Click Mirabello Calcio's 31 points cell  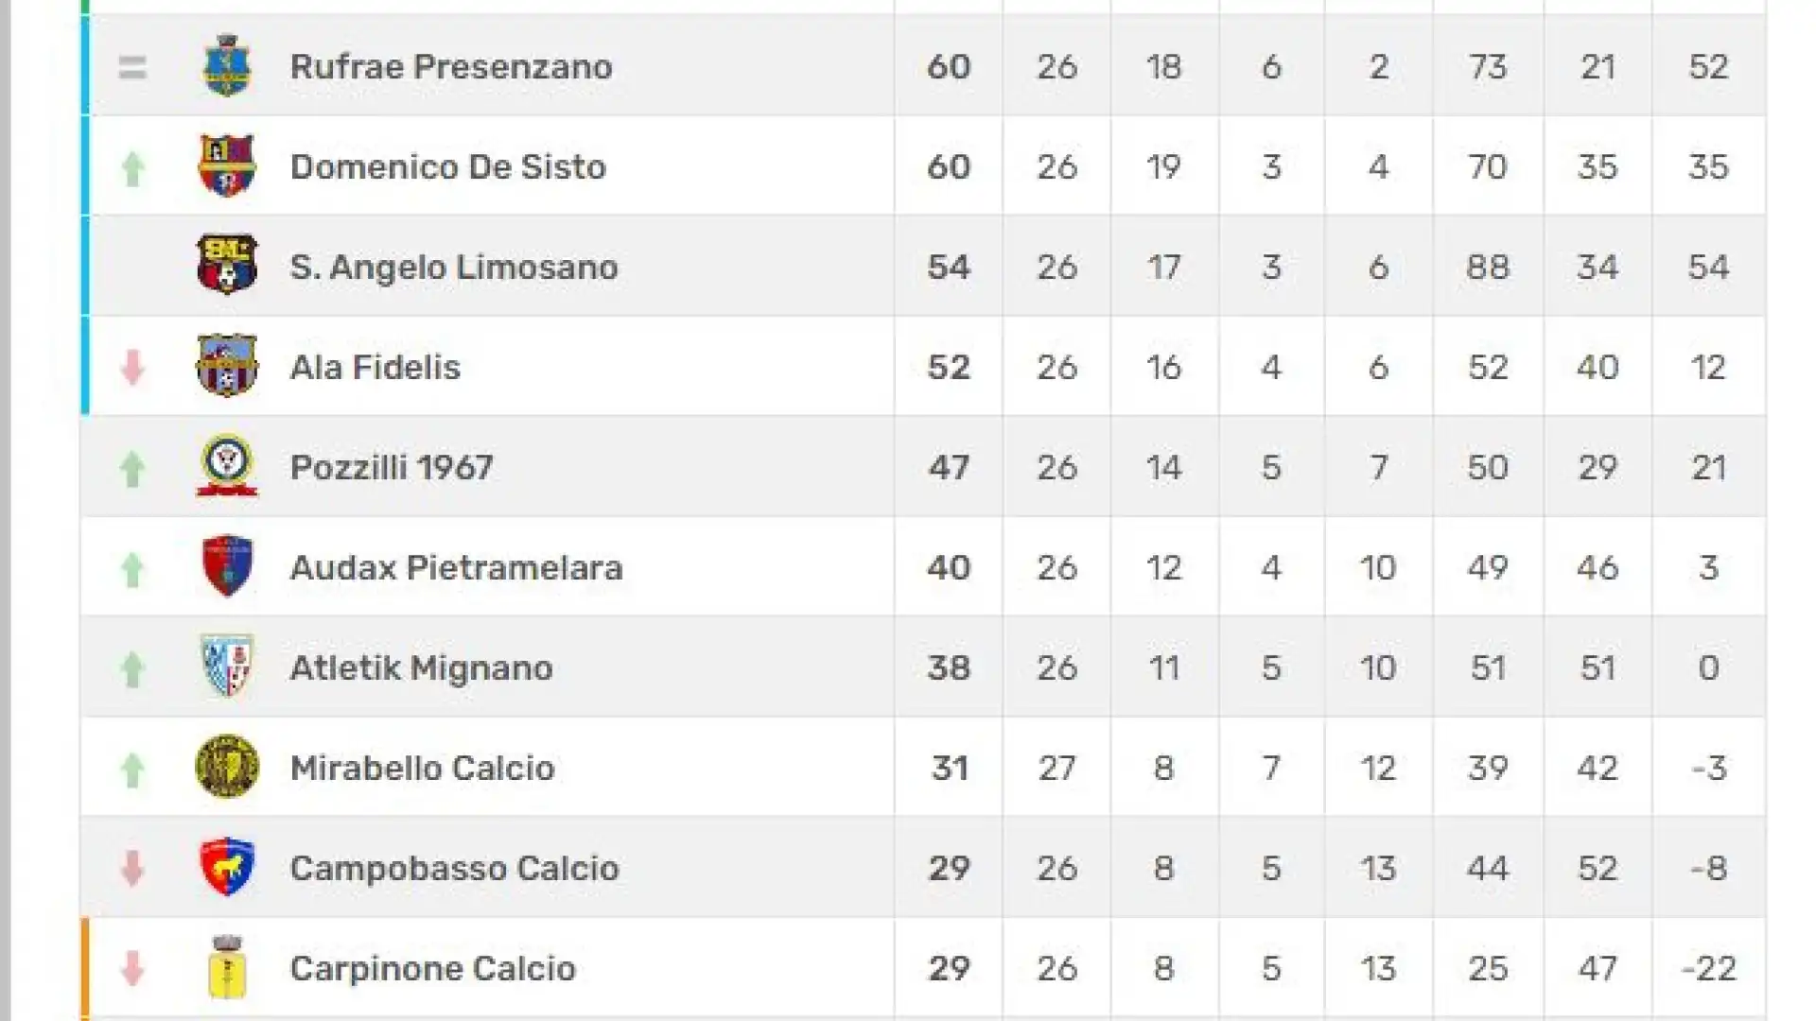949,768
